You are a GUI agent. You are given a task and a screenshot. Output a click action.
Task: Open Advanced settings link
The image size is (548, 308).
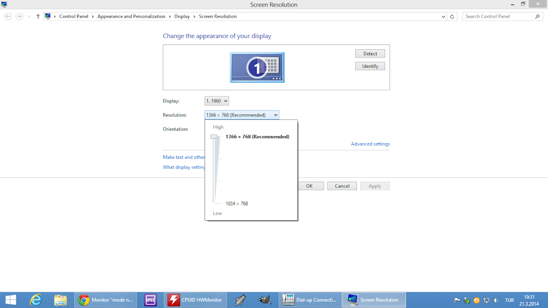coord(371,144)
